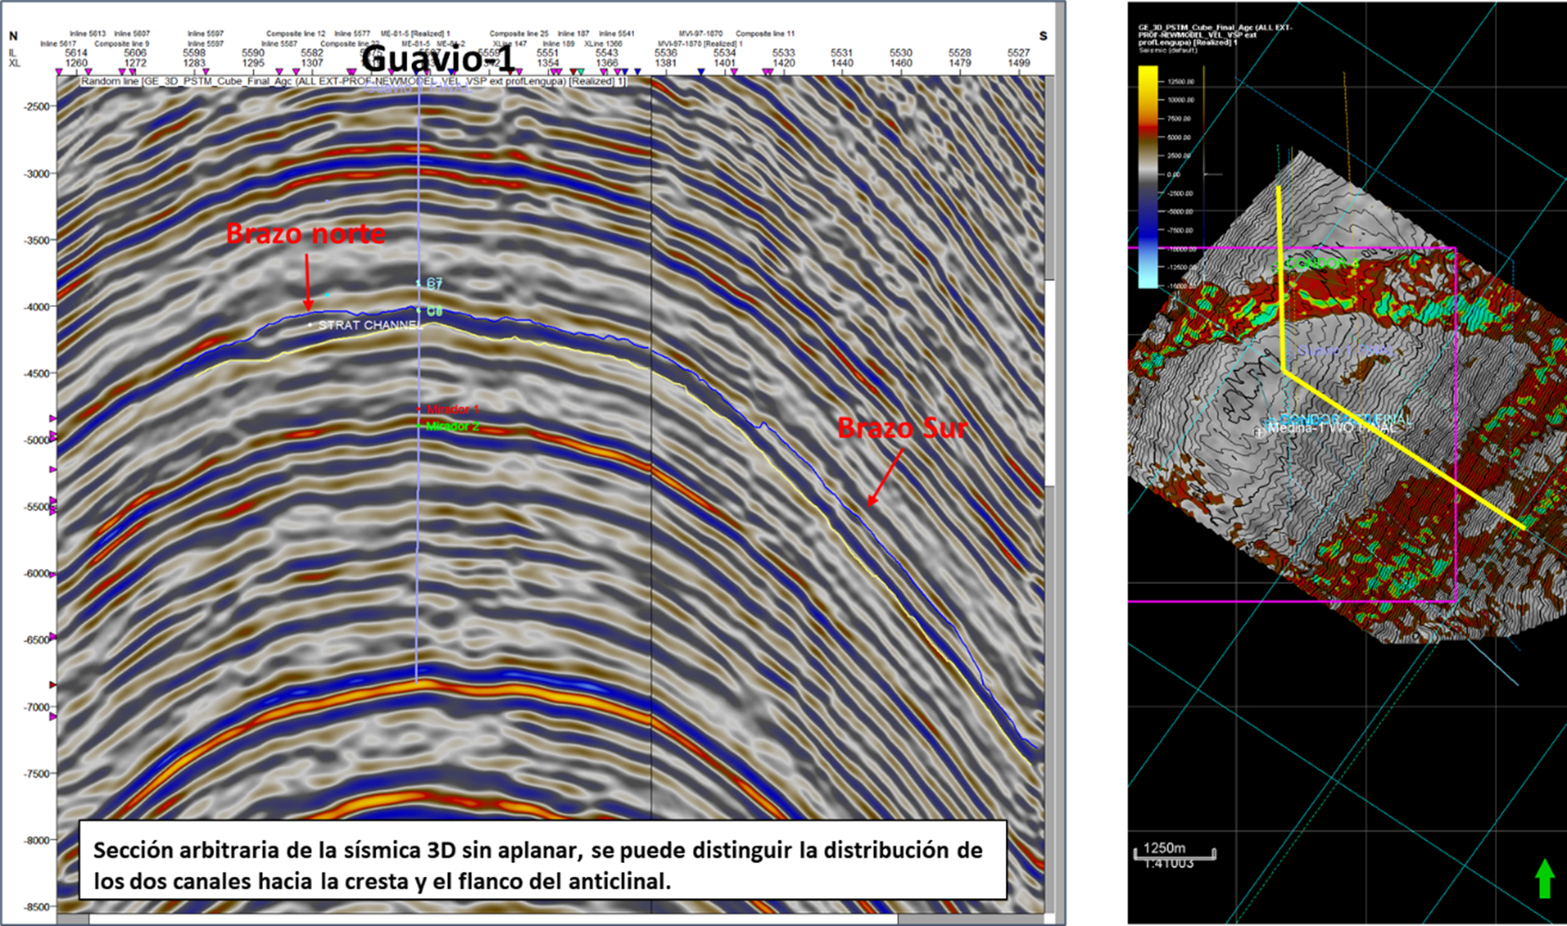Click the seismic amplitude color legend bar
Viewport: 1567px width, 926px height.
click(x=1148, y=176)
